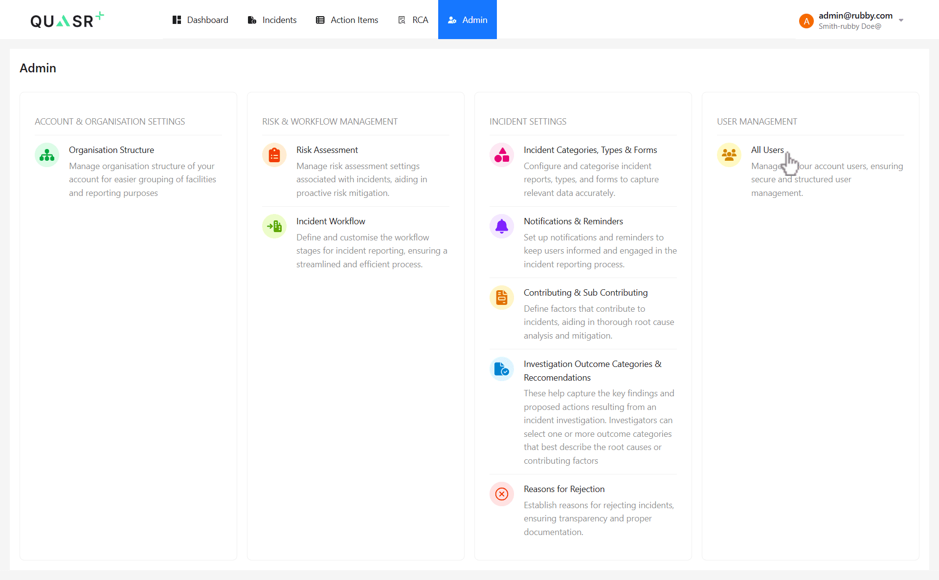Click the orange user avatar circle
The width and height of the screenshot is (939, 580).
pos(806,21)
